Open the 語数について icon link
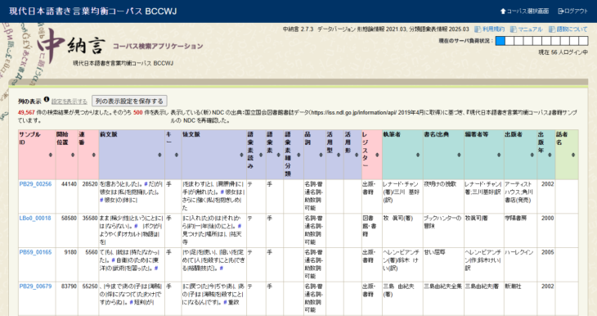 pos(552,29)
